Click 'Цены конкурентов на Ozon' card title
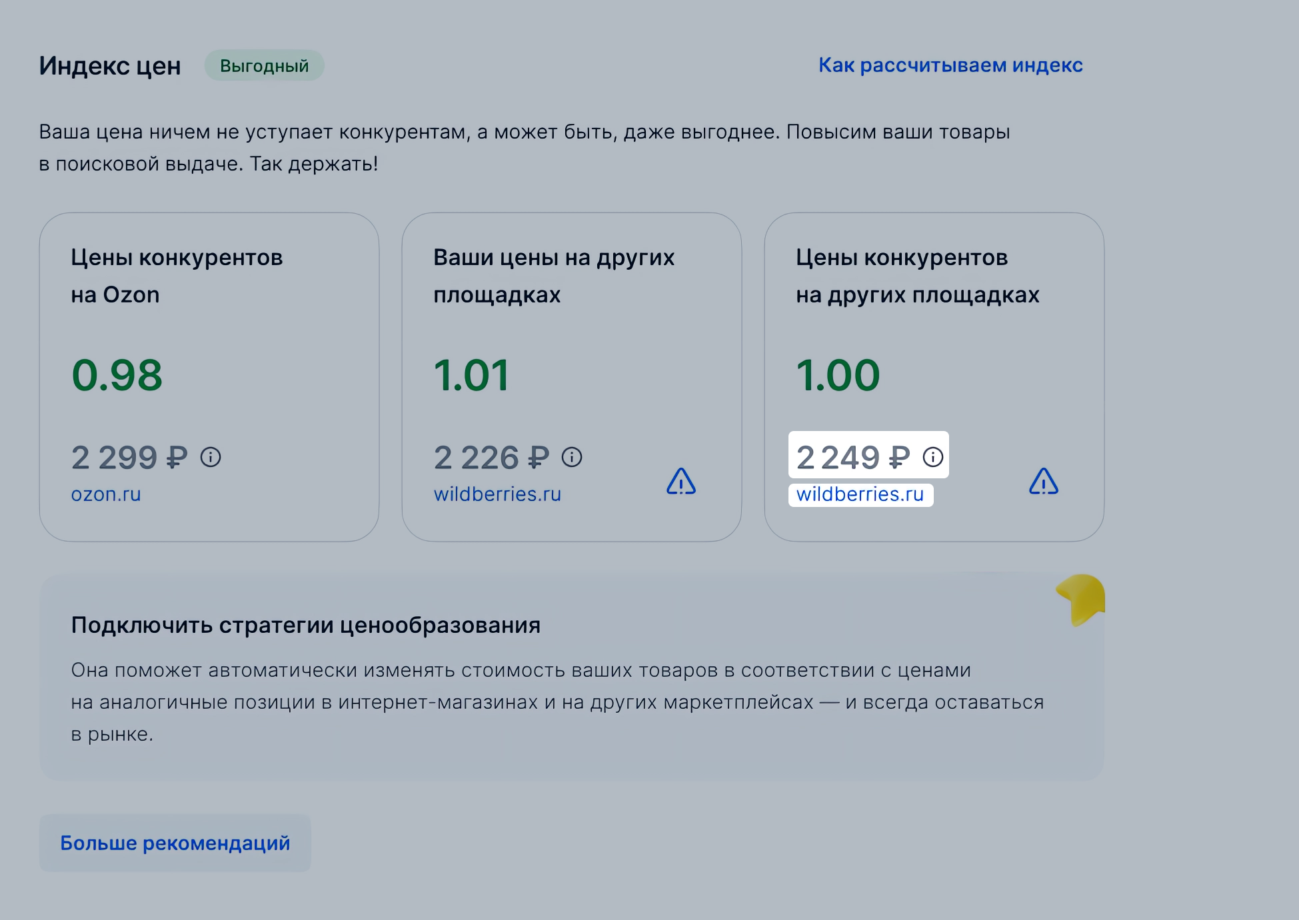The height and width of the screenshot is (920, 1299). [x=177, y=276]
